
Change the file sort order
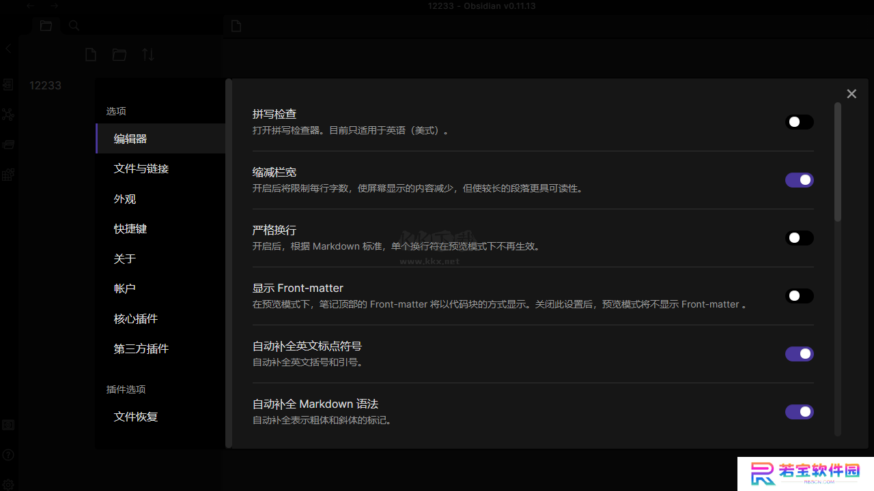click(148, 55)
